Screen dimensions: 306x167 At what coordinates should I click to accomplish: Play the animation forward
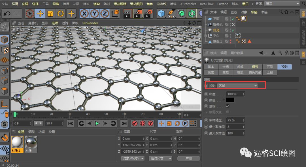97,123
